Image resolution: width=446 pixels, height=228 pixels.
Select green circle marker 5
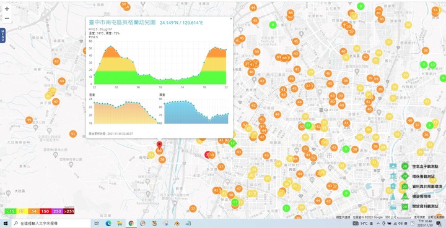pyautogui.click(x=346, y=149)
